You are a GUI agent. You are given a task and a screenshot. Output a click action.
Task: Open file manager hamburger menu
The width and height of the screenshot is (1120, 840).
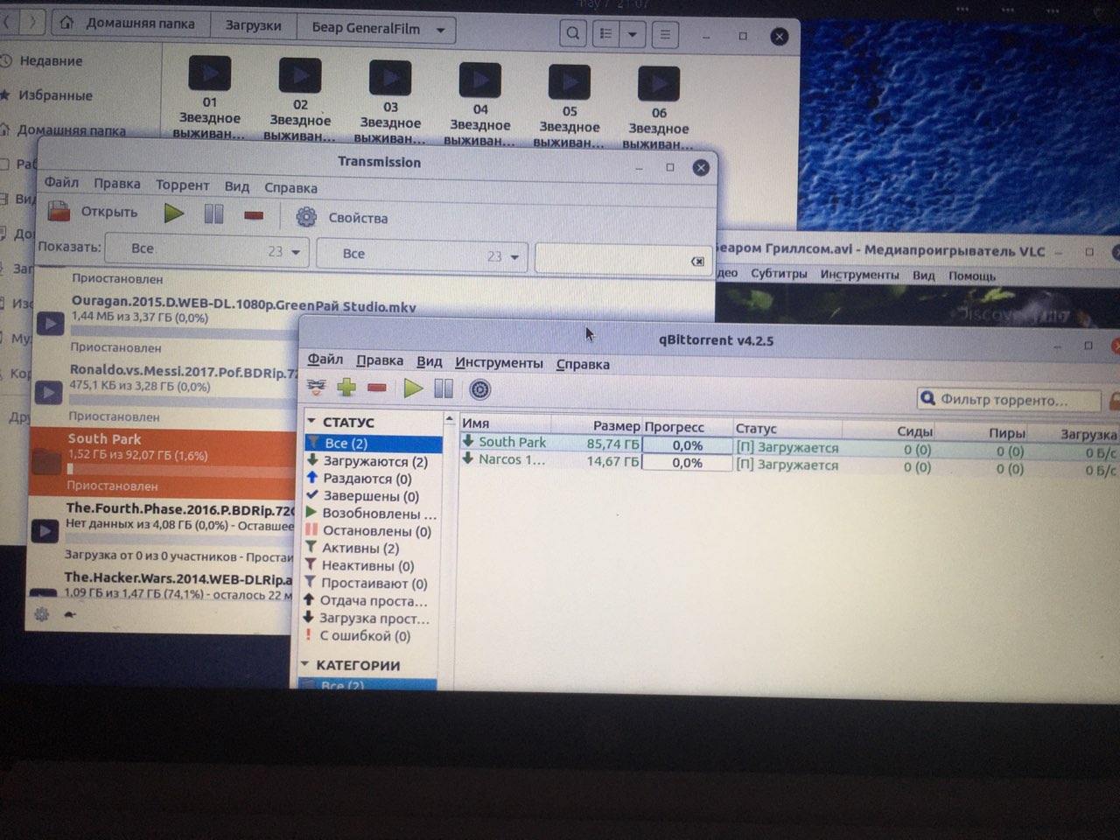tap(665, 35)
